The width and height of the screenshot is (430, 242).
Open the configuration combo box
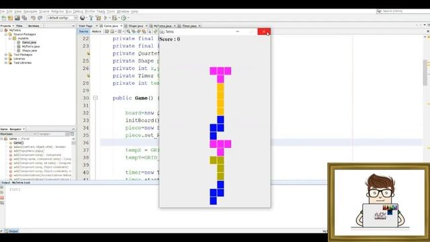point(62,18)
